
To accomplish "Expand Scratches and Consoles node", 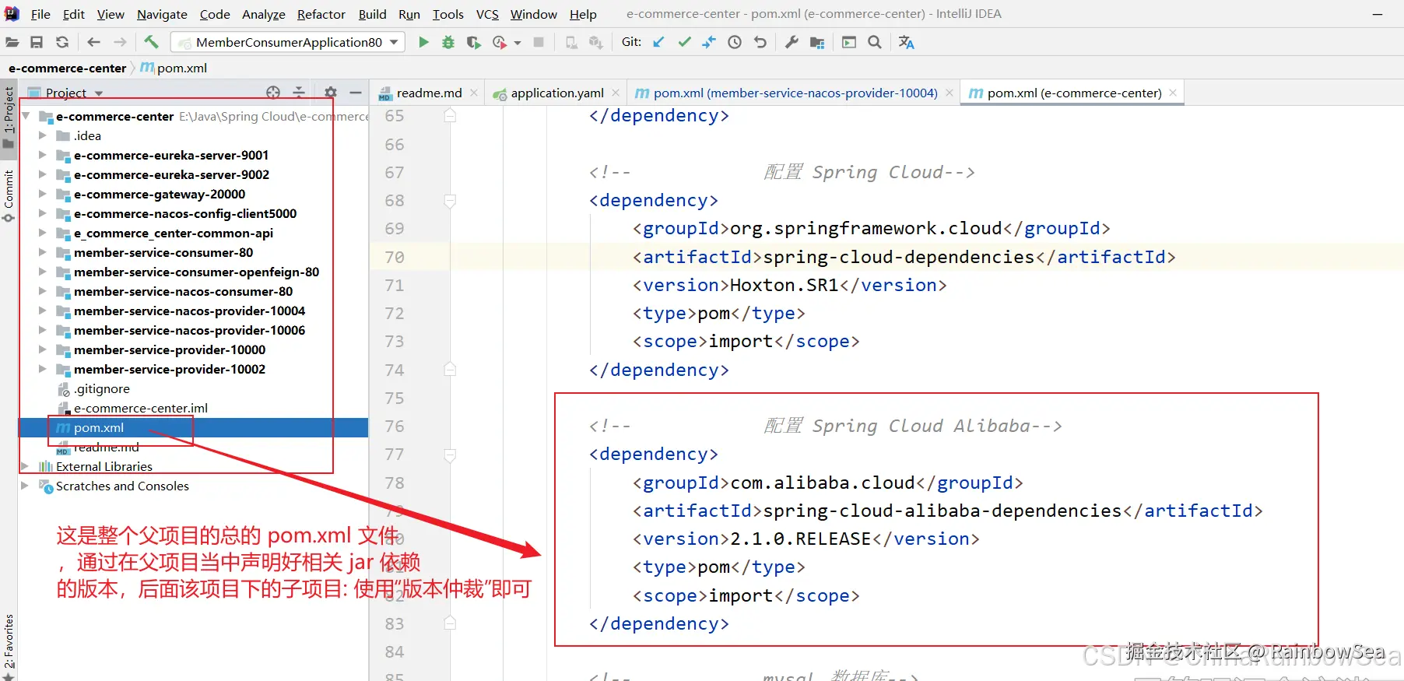I will tap(24, 486).
